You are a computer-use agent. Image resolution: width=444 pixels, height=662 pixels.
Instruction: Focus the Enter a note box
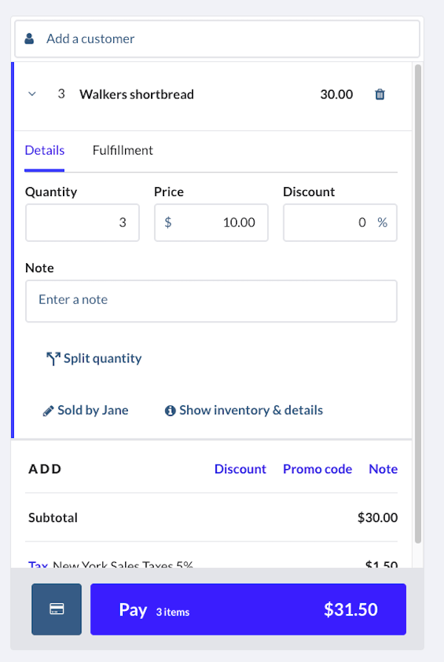coord(211,300)
